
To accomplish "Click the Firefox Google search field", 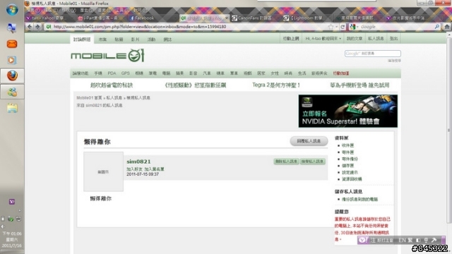I will click(x=396, y=27).
